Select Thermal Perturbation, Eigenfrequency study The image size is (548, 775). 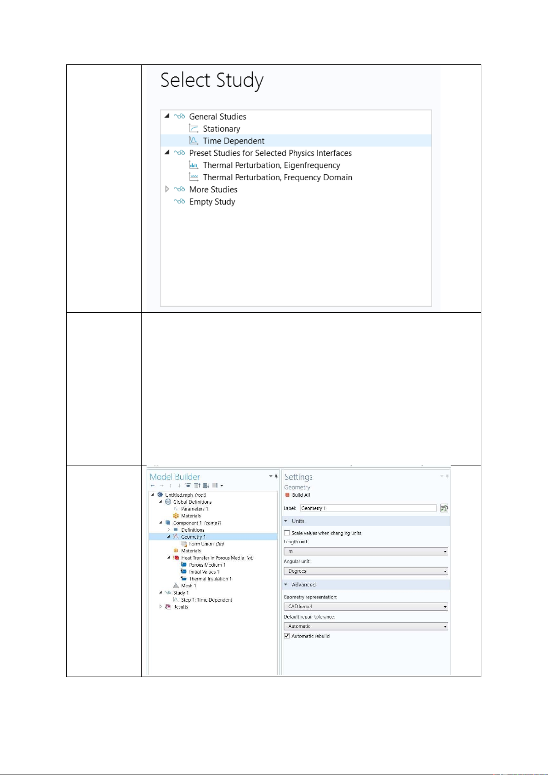tap(271, 165)
